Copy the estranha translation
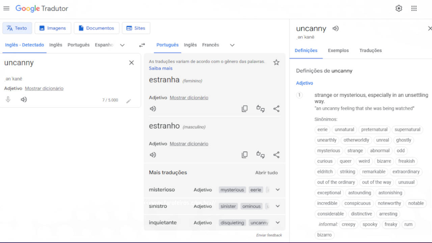Screen dimensions: 432x243 [245, 109]
